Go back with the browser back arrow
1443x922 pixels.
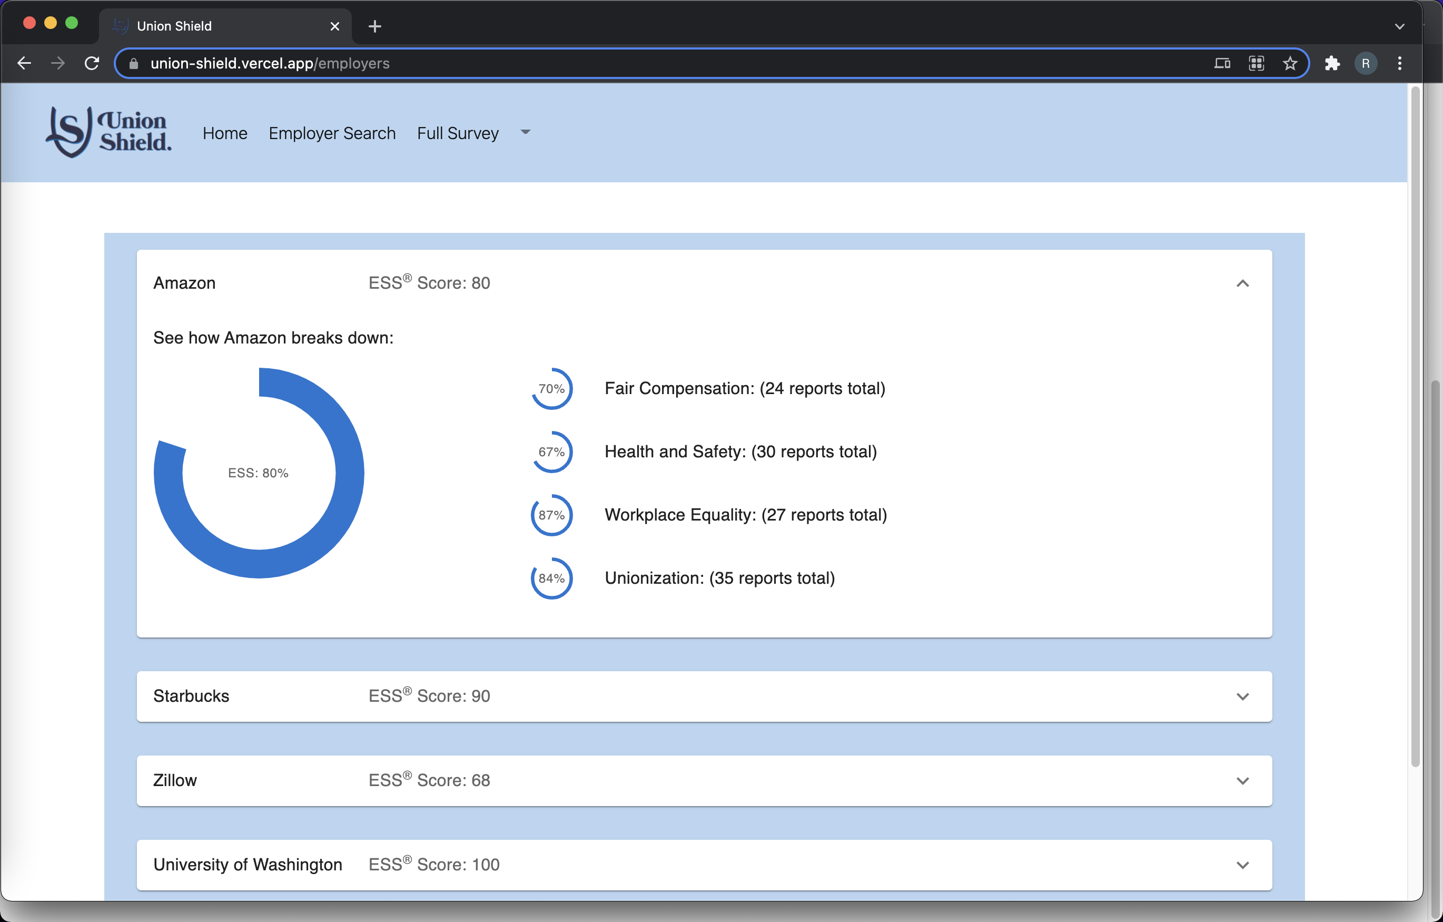(x=24, y=63)
